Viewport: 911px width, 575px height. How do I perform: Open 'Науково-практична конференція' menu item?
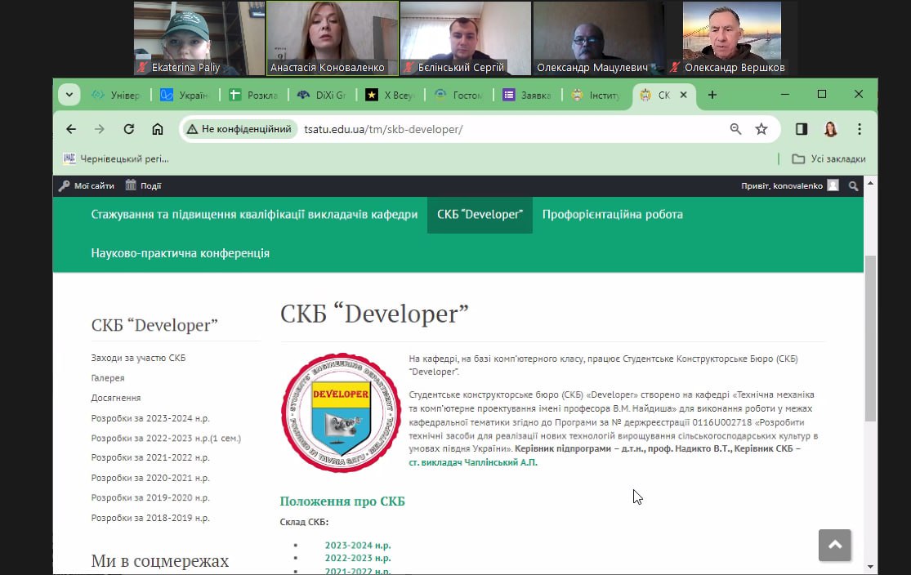pyautogui.click(x=181, y=253)
